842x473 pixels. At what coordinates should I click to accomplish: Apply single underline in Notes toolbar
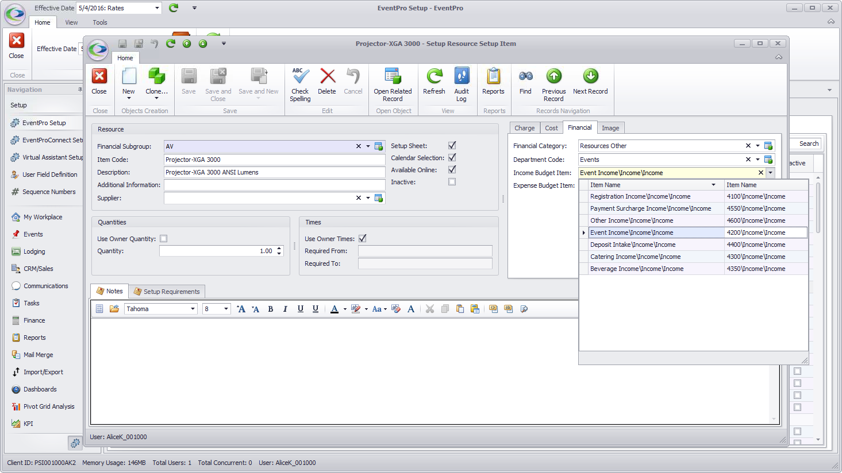tap(300, 309)
